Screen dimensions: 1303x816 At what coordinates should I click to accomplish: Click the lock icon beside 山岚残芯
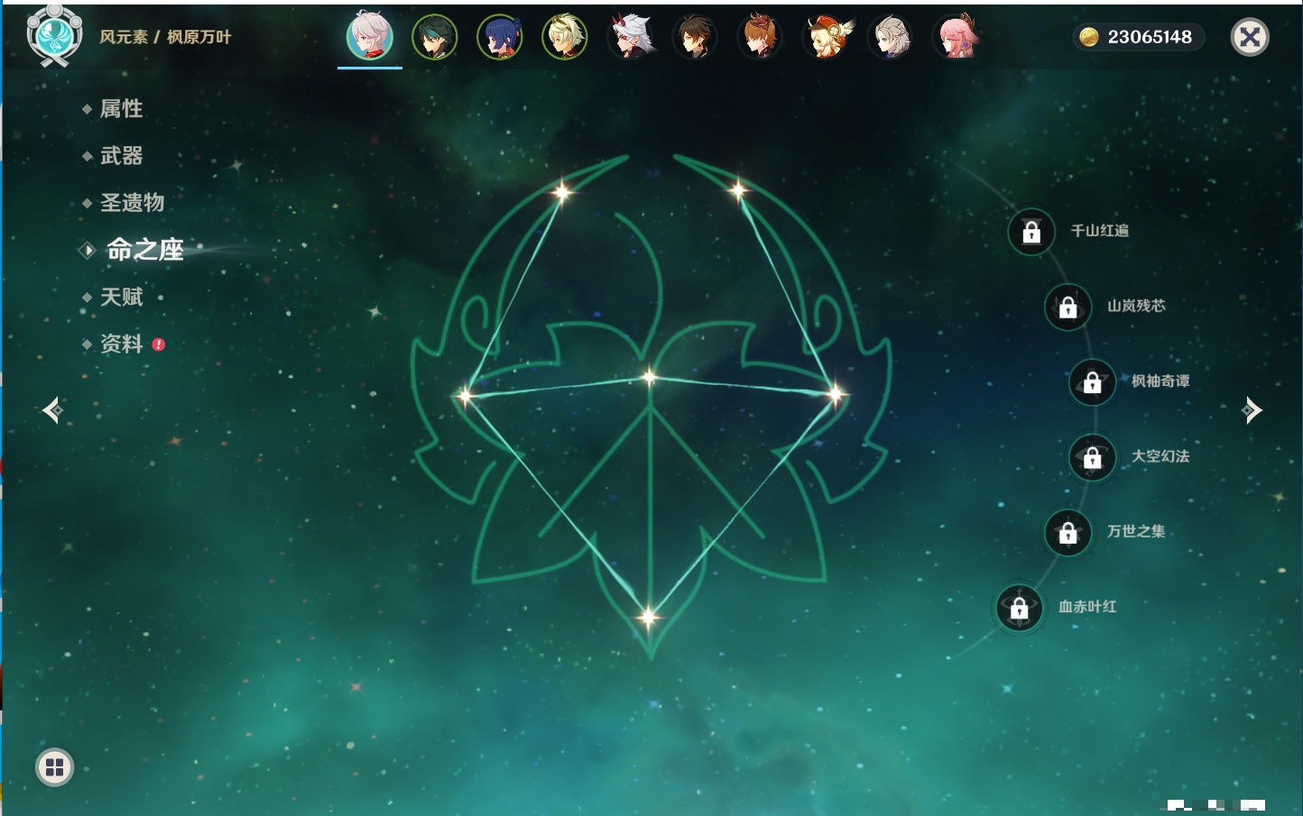click(1068, 307)
